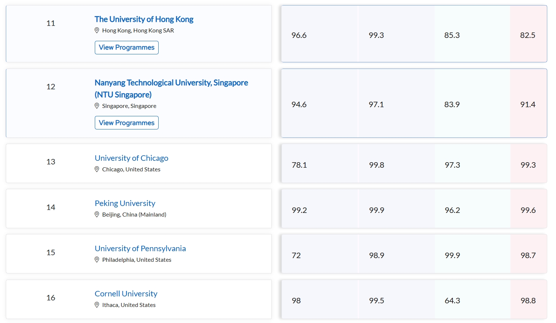Click location pin icon beside Hong Kong SAR
Viewport: 556px width, 323px height.
(97, 30)
